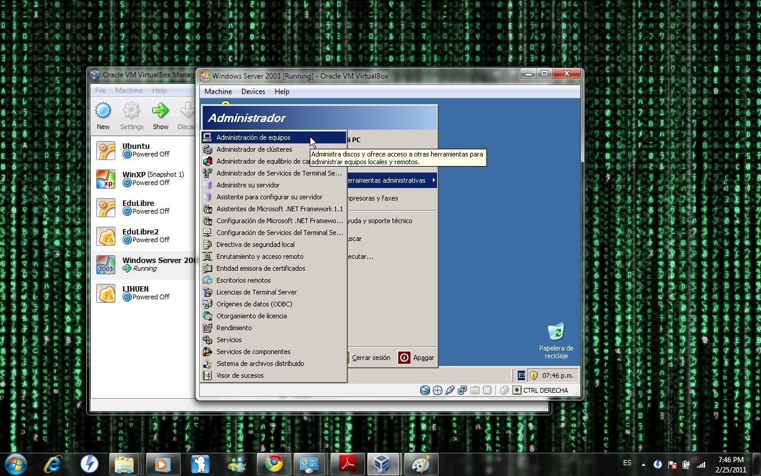Click the network adapters status icon
761x476 pixels.
coord(463,390)
